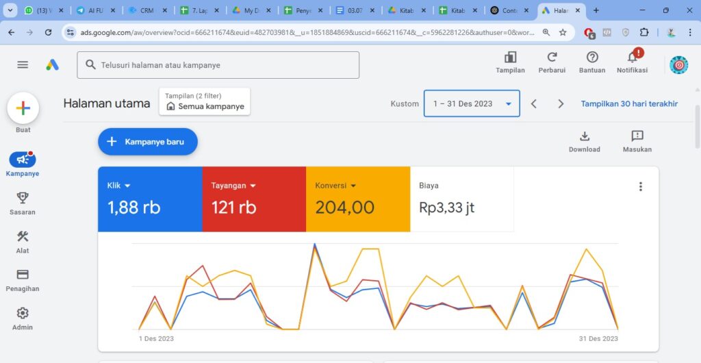Open Kampanye in the sidebar
This screenshot has height=363, width=701.
[x=23, y=160]
